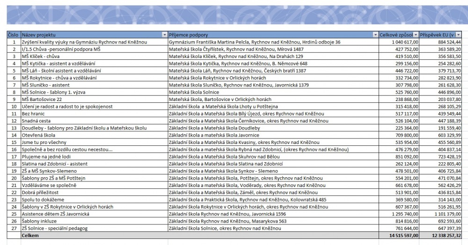Click recipient 'Základní škola a mateřská škola Javornice'

pyautogui.click(x=273, y=135)
